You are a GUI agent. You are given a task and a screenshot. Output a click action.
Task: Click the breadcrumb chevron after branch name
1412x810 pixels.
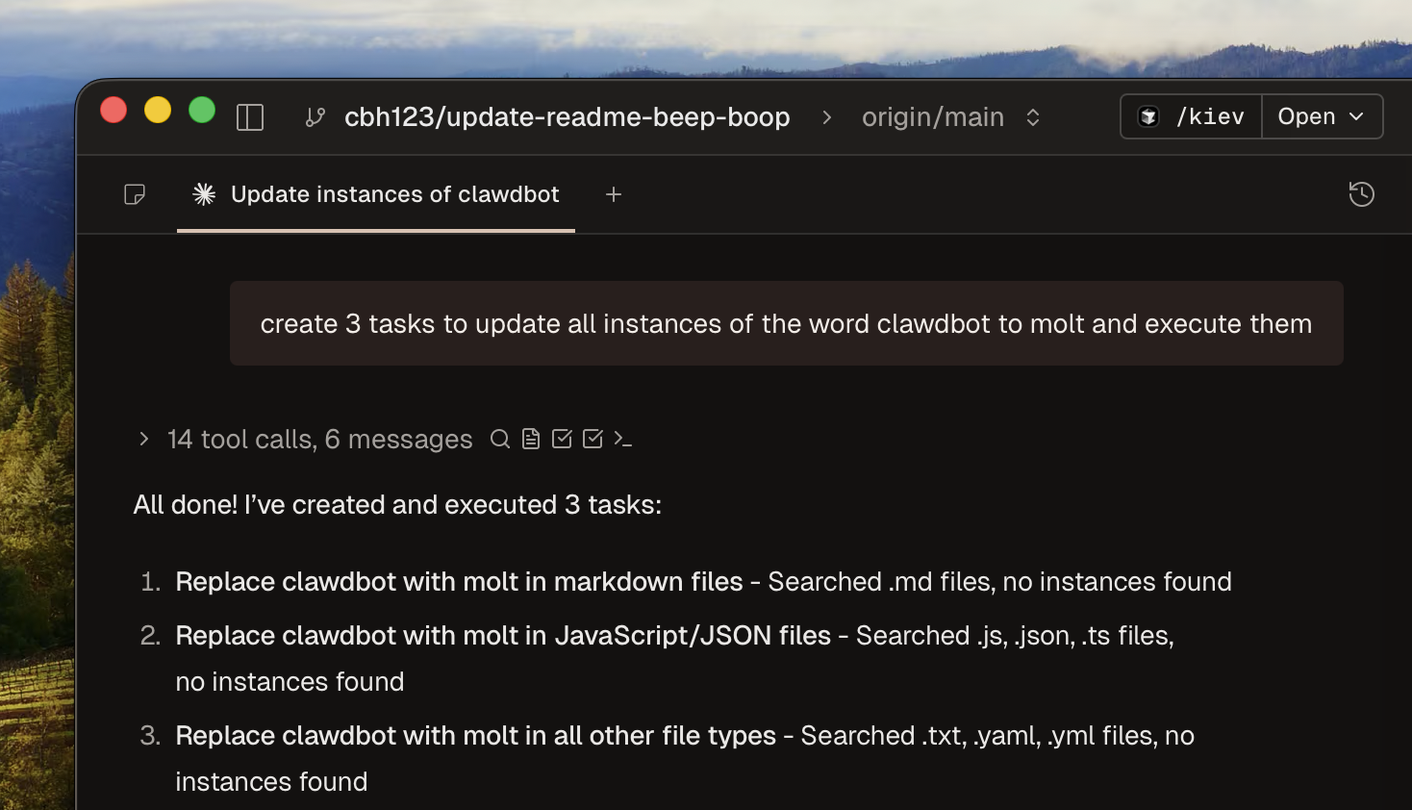pos(826,117)
